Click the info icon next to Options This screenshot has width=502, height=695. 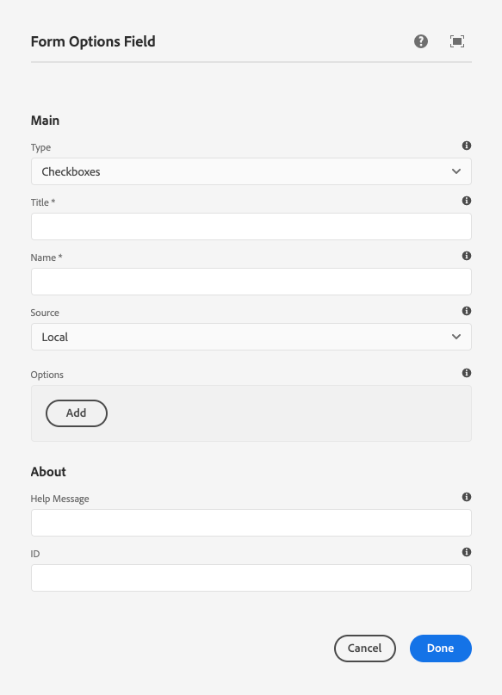point(466,373)
